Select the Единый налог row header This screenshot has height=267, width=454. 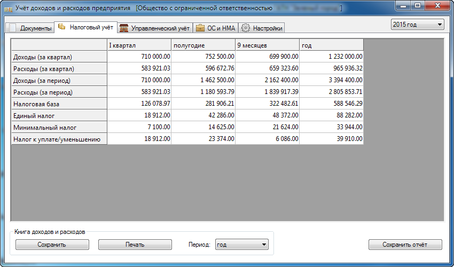click(59, 115)
